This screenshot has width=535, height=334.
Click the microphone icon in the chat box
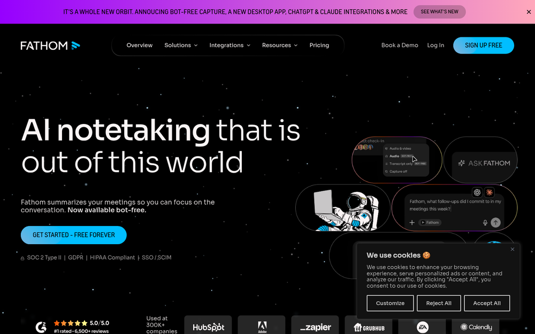[x=485, y=222]
